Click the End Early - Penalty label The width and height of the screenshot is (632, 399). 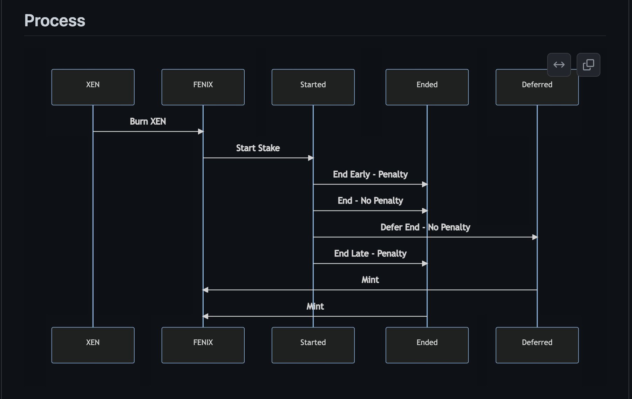(x=370, y=174)
